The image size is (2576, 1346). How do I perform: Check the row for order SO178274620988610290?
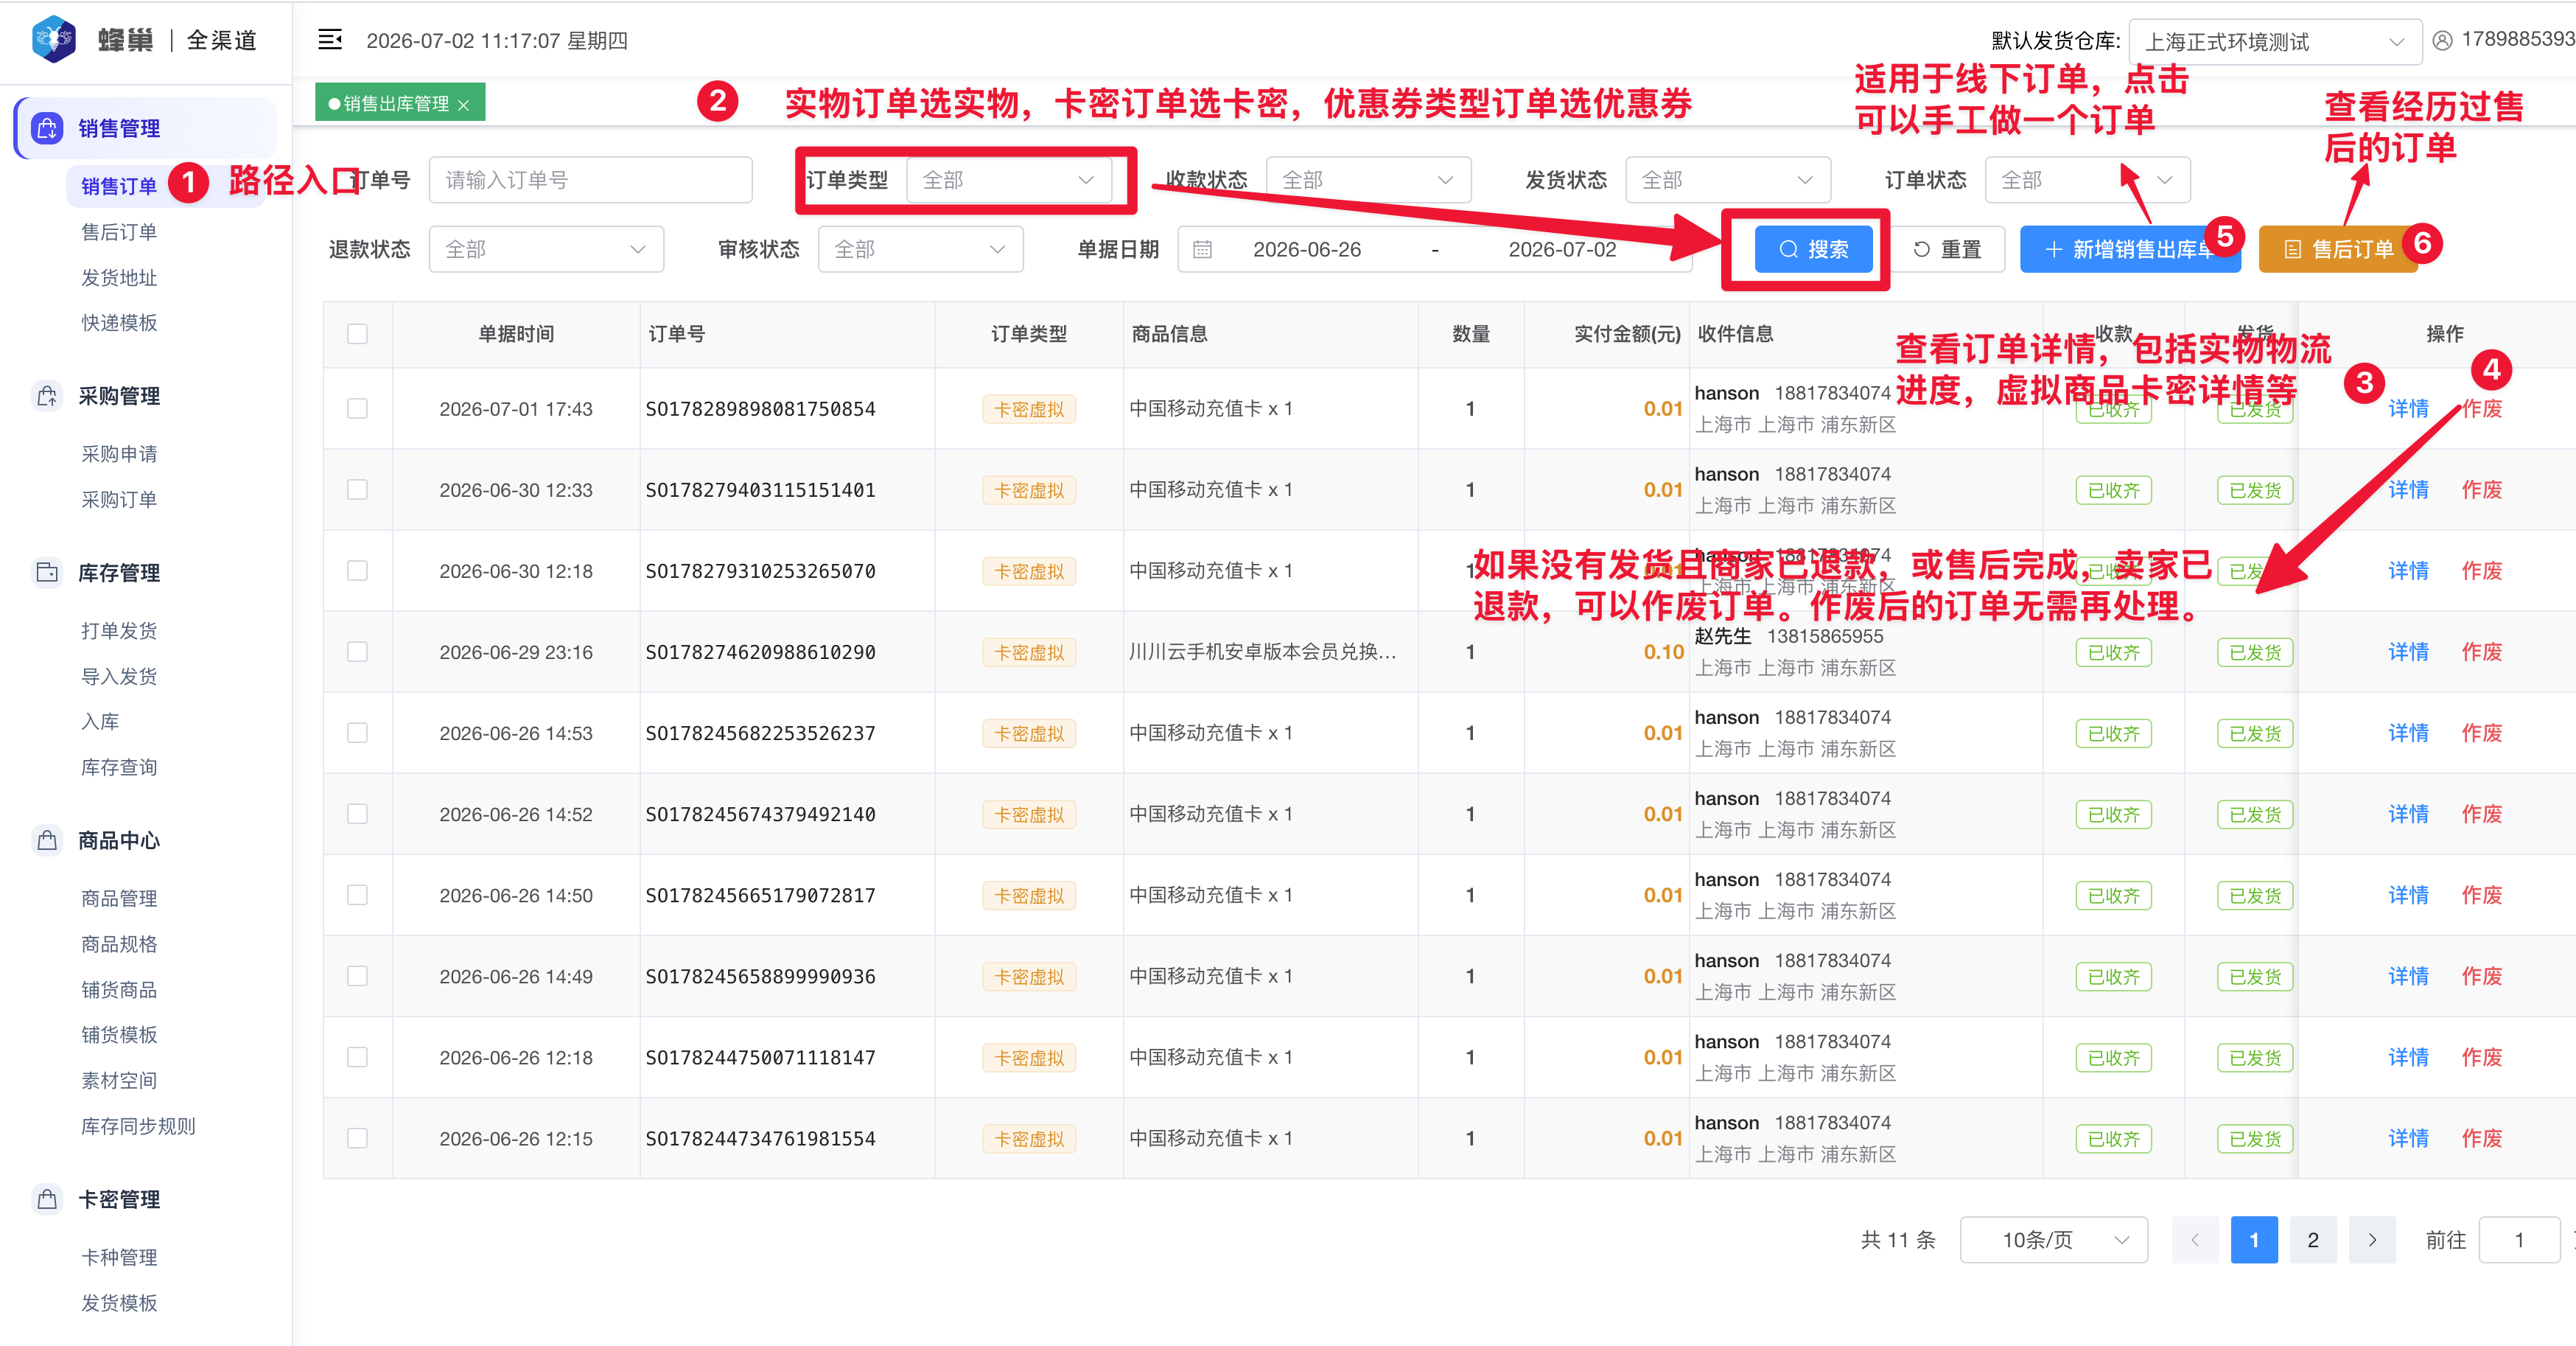click(x=357, y=652)
